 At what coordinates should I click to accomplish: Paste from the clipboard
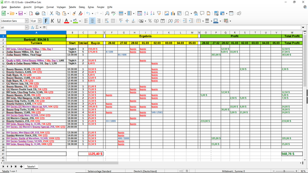64,13
